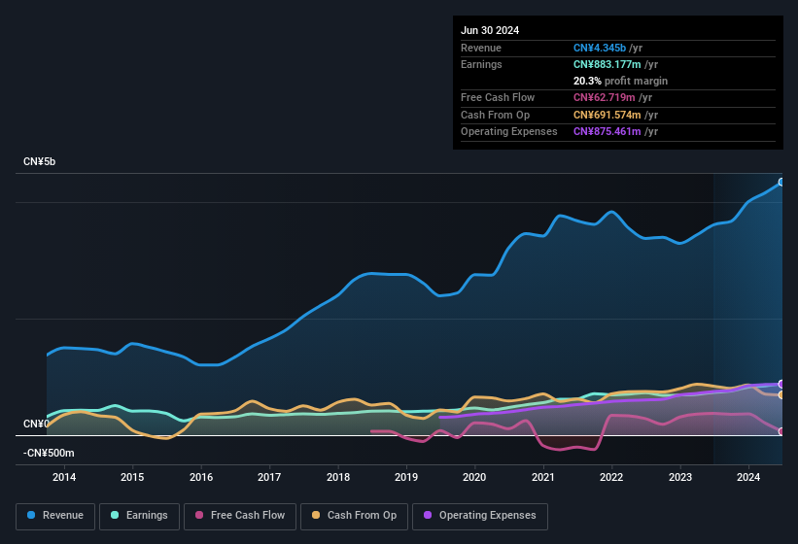Click the 2022 x-axis label

pyautogui.click(x=611, y=477)
